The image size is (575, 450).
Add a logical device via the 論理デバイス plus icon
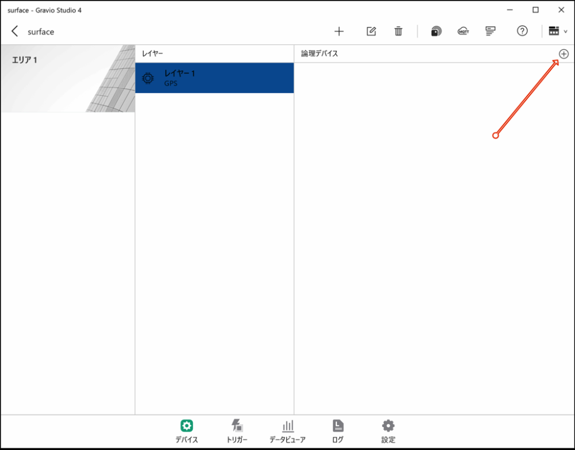pyautogui.click(x=563, y=53)
